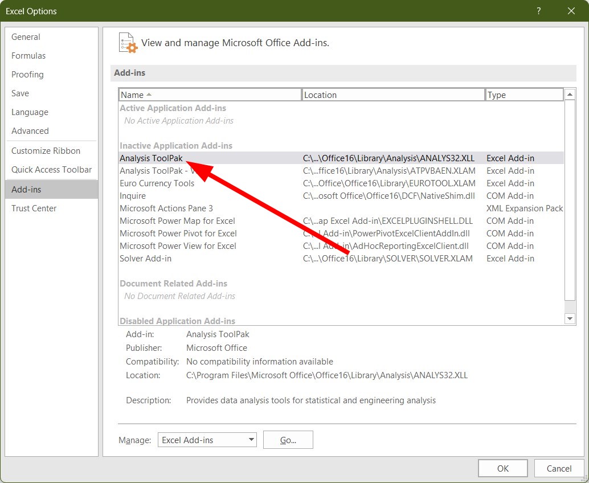Click the Inactive Application Add-ins heading
The width and height of the screenshot is (589, 483).
[x=176, y=146]
